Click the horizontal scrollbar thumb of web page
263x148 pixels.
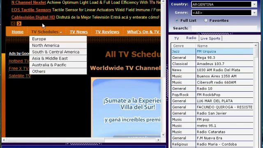point(55,140)
